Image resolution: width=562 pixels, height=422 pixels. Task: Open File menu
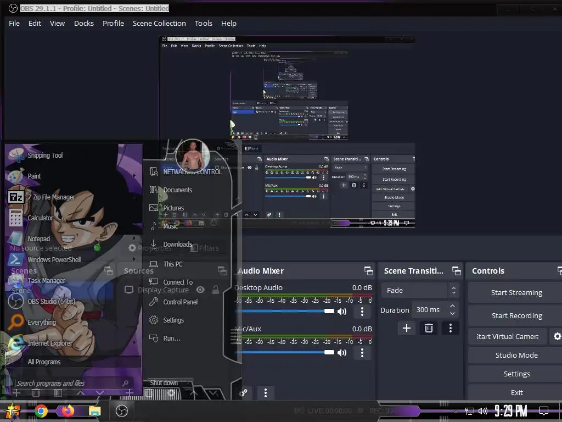14,23
